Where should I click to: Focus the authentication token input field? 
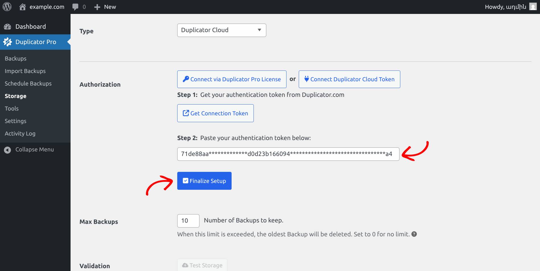coord(288,154)
